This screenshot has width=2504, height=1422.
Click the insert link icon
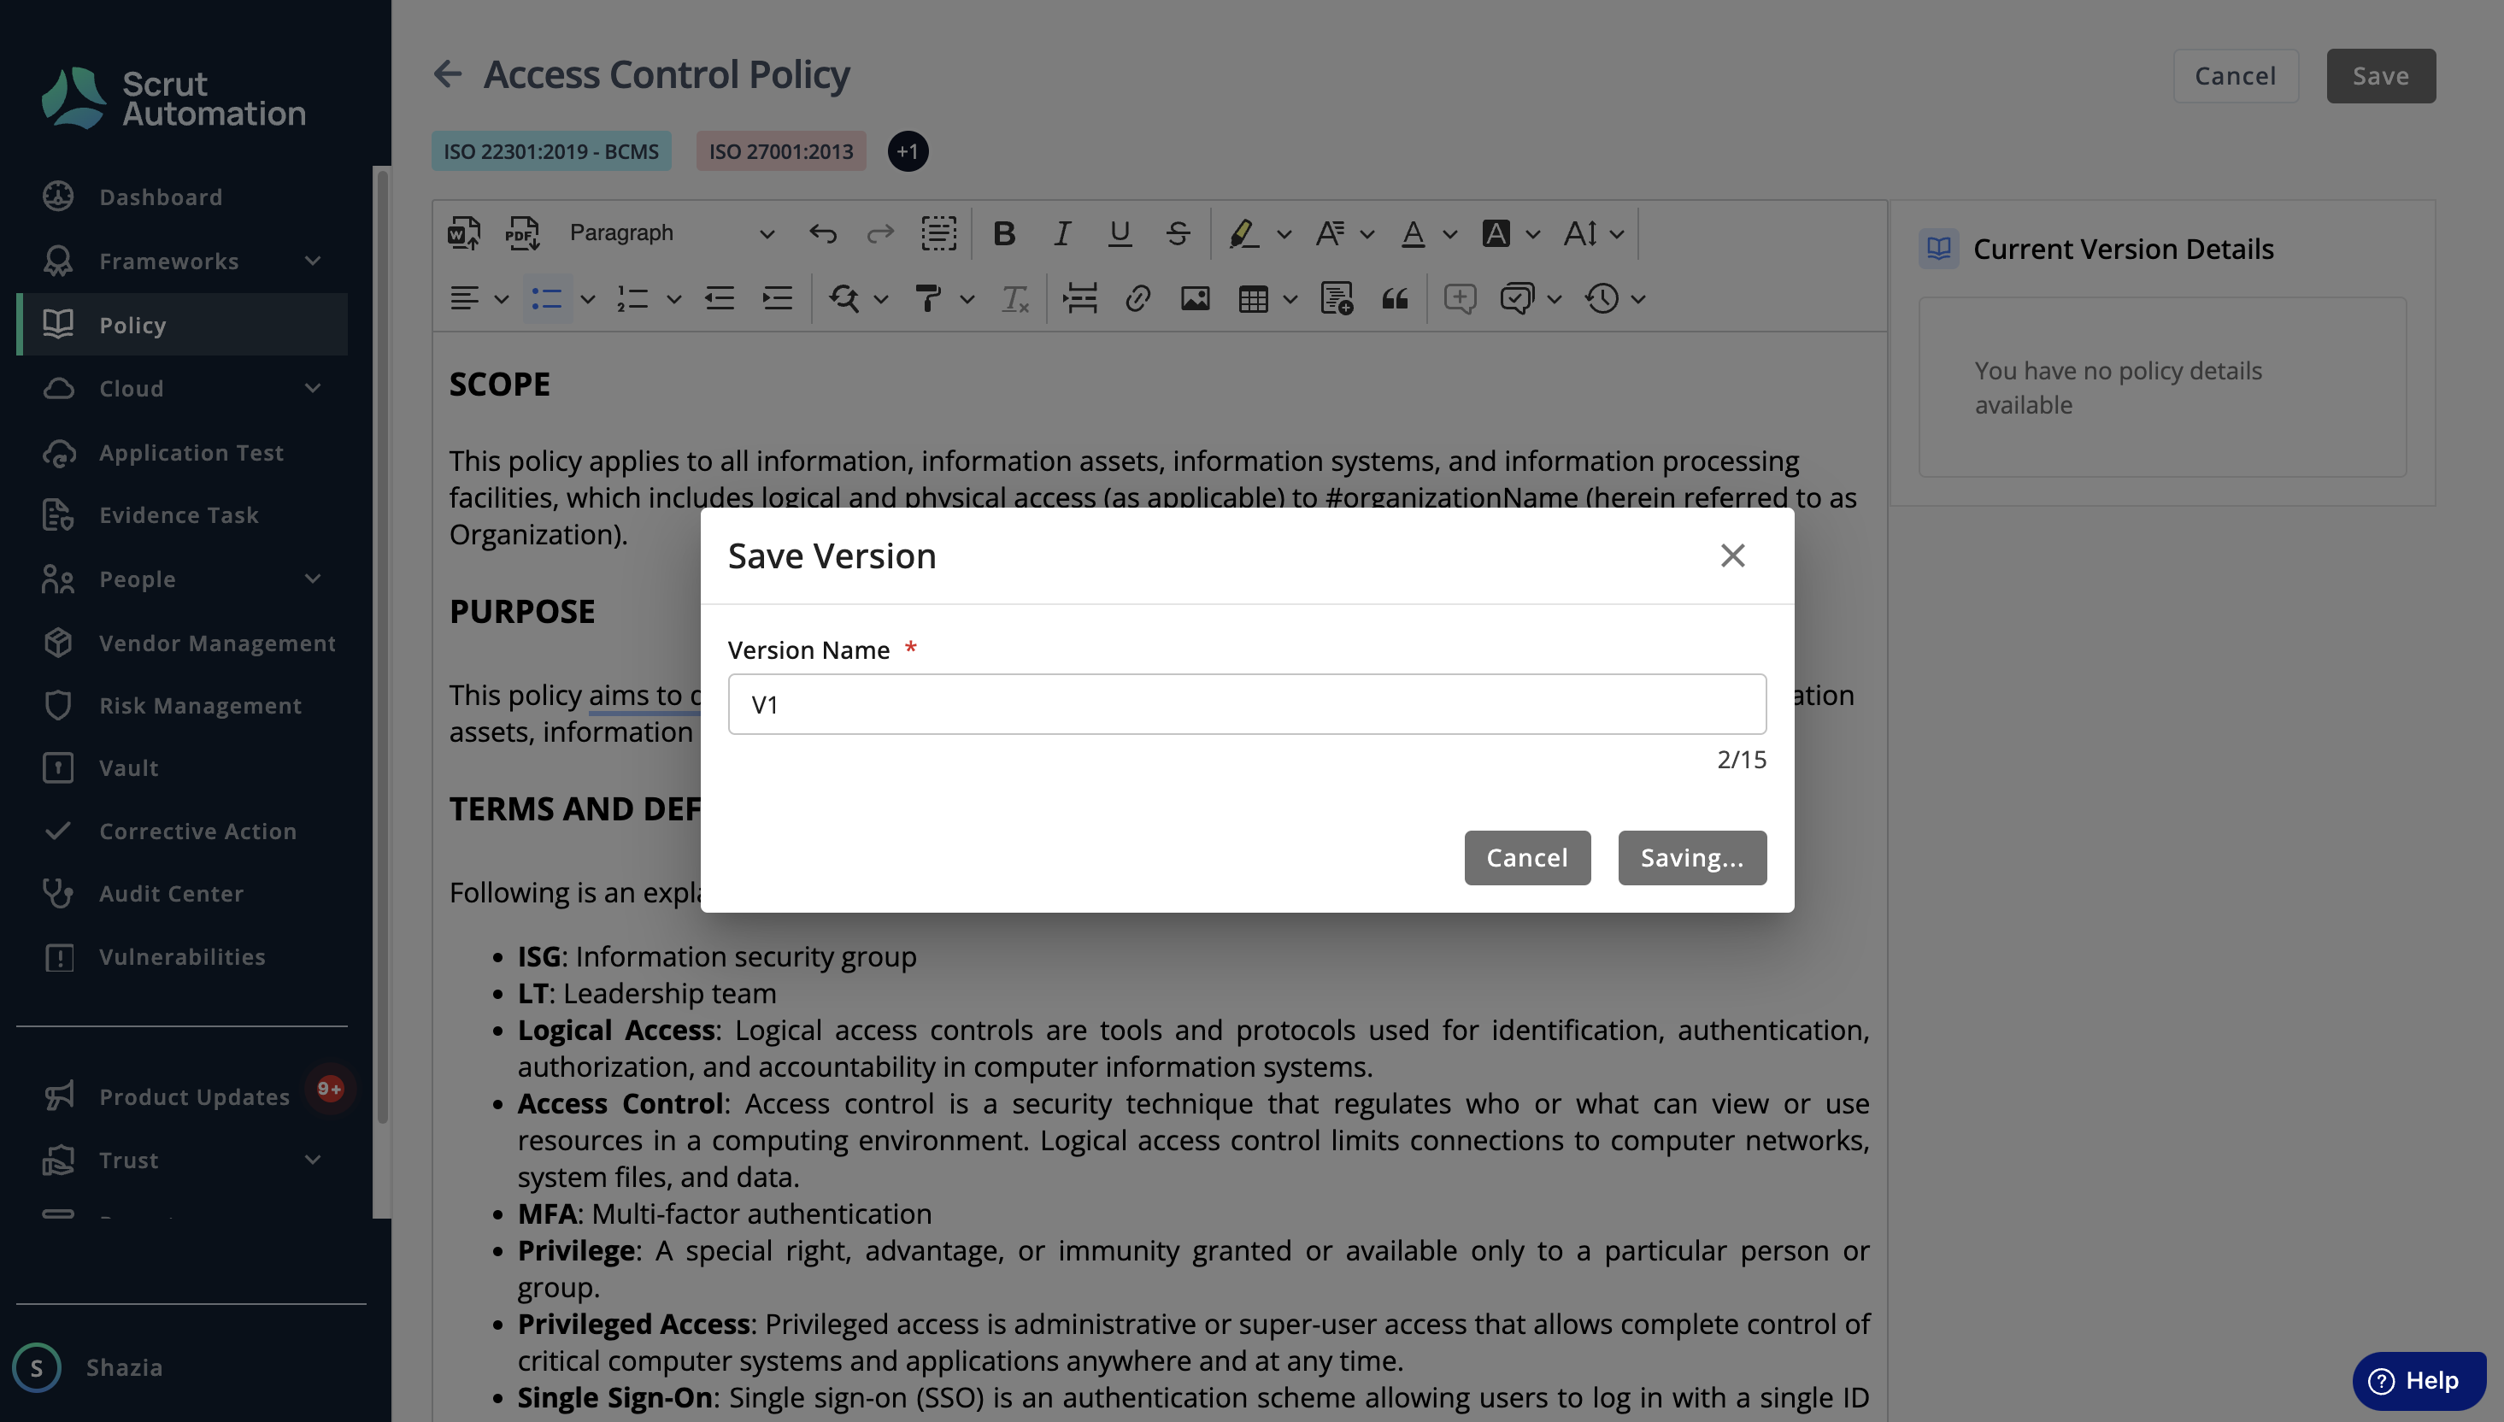[x=1137, y=299]
